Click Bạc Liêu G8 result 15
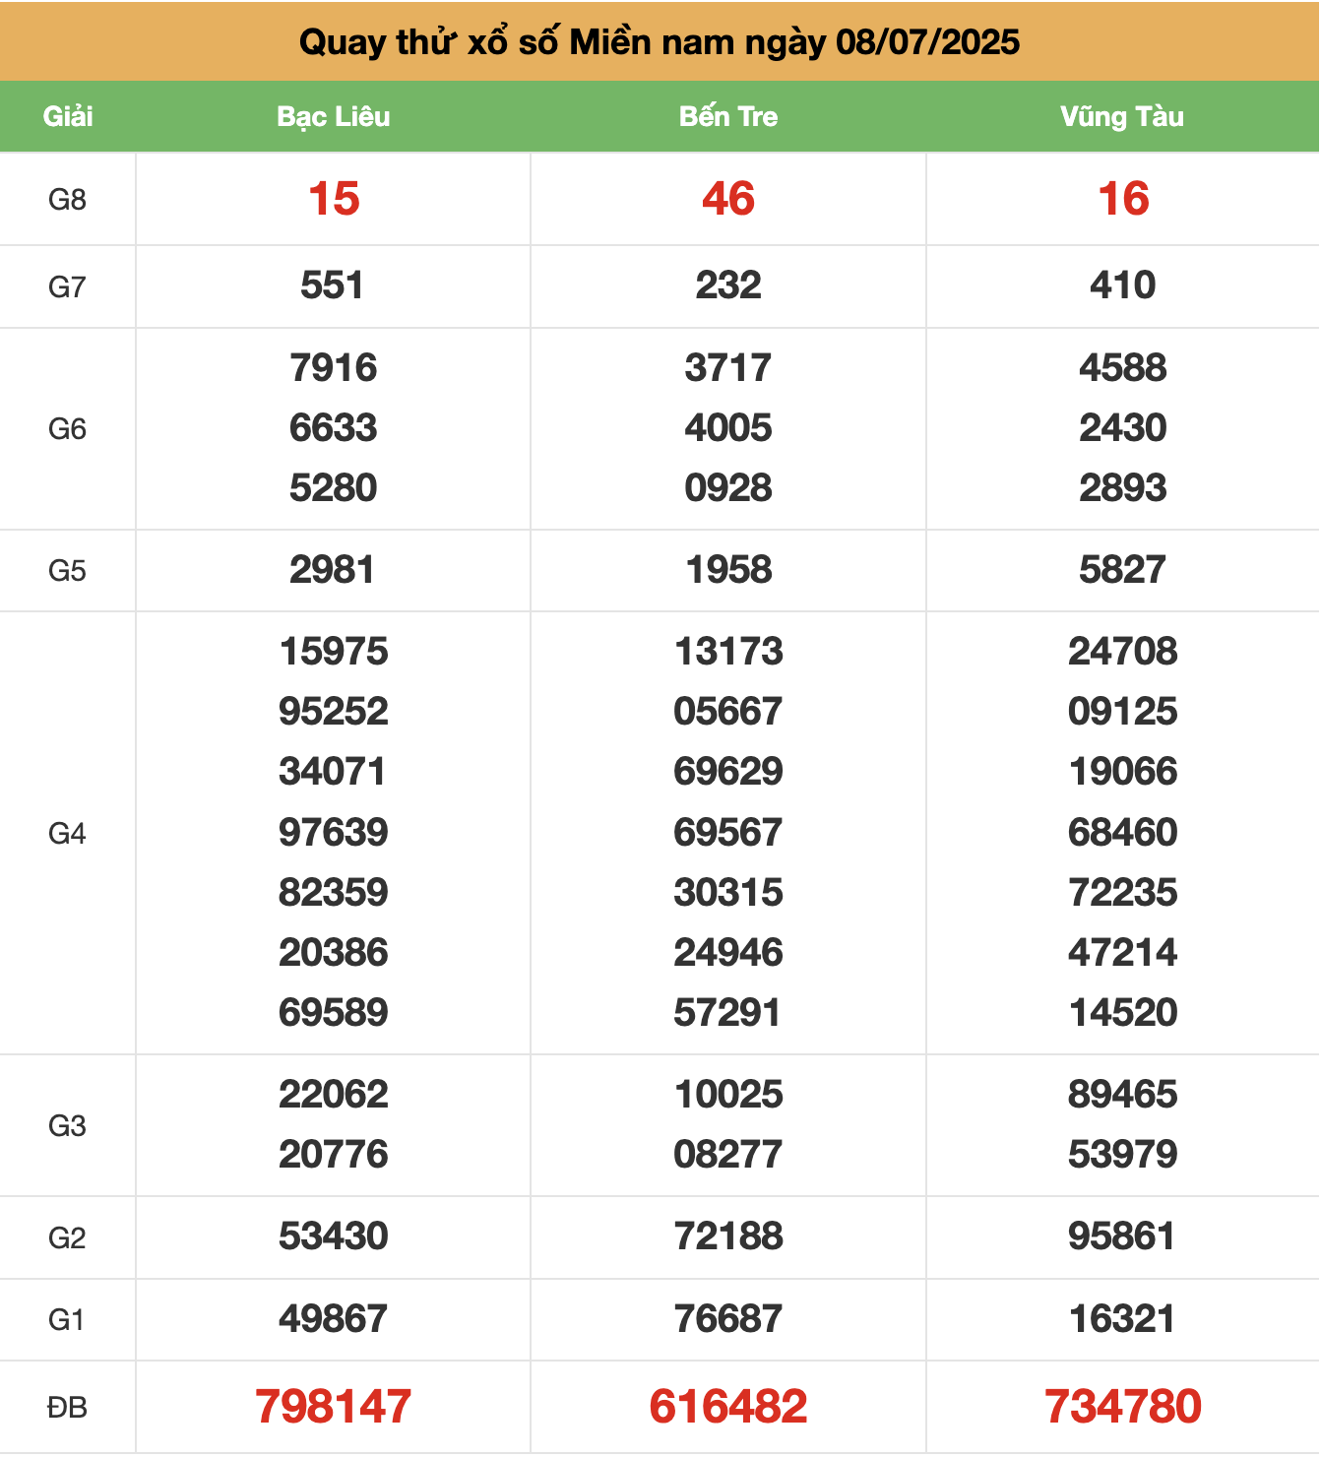The image size is (1321, 1457). [x=334, y=199]
